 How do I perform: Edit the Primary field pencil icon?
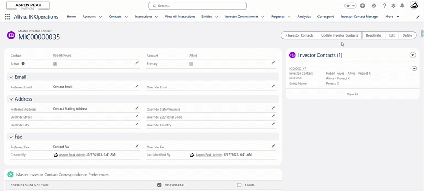click(273, 62)
